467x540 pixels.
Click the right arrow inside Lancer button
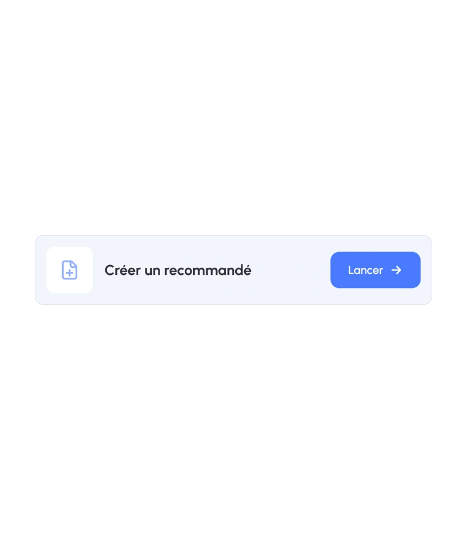tap(396, 270)
